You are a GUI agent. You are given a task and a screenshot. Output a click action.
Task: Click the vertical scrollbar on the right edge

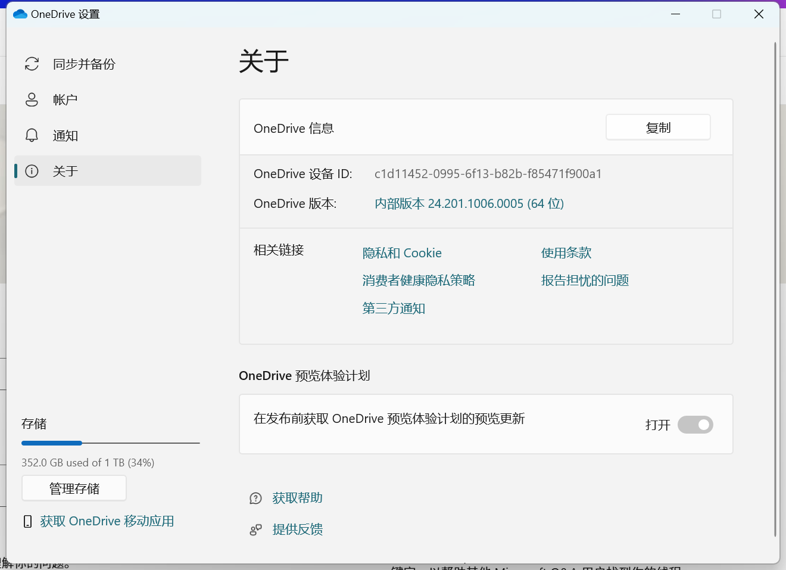coord(775,289)
